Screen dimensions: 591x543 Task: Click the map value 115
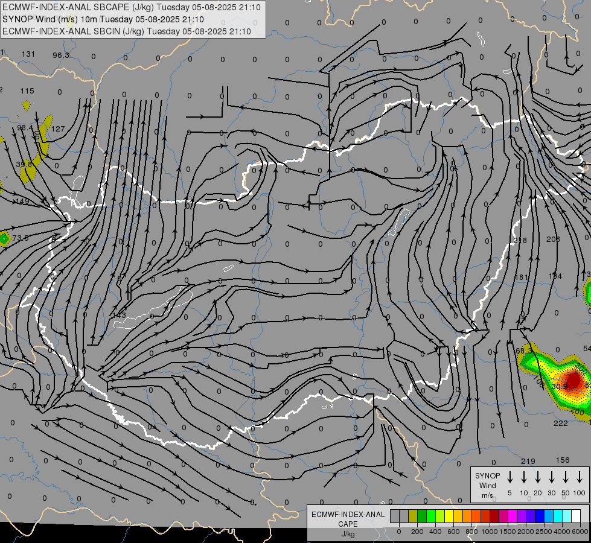pyautogui.click(x=27, y=91)
